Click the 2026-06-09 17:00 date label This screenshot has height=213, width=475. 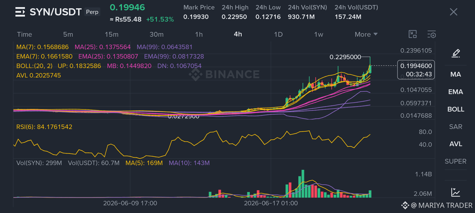130,203
